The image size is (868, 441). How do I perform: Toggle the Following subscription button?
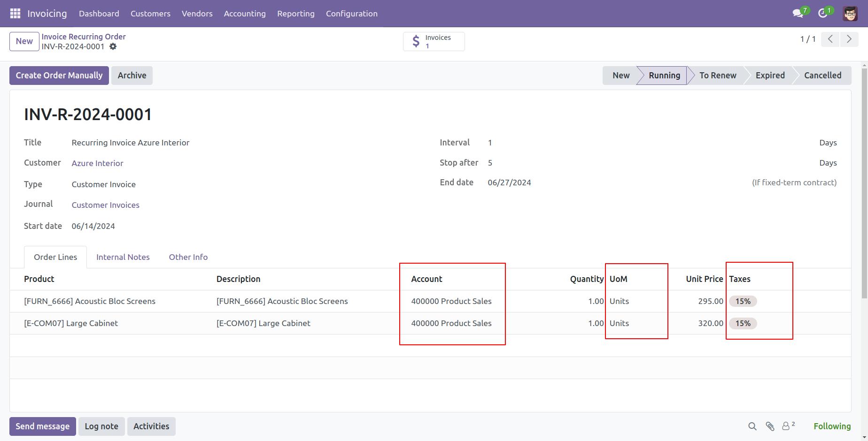tap(832, 426)
